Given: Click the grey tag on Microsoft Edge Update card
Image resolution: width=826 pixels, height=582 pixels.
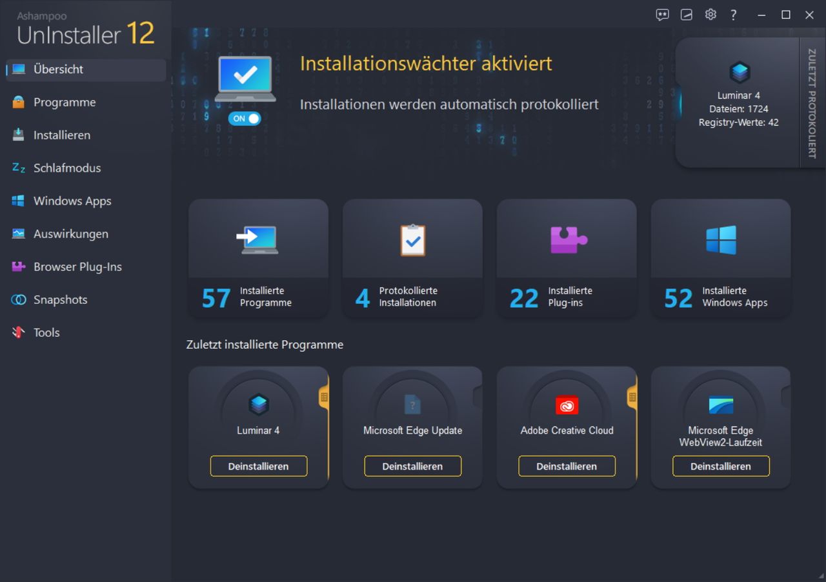Looking at the screenshot, I should pyautogui.click(x=478, y=397).
